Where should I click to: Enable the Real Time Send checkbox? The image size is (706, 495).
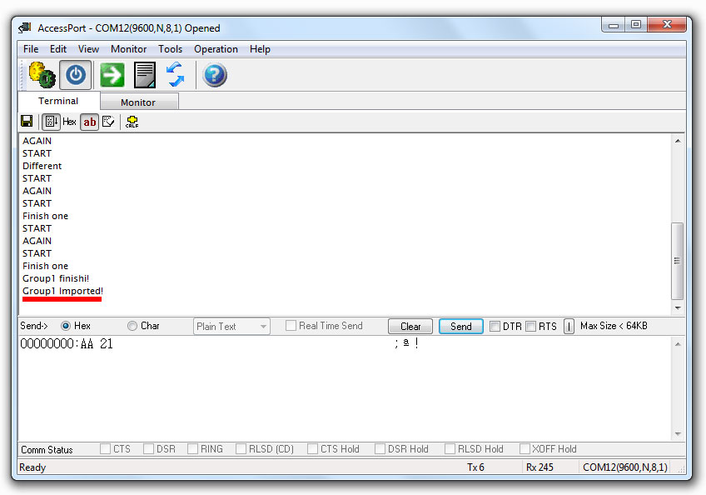tap(291, 326)
